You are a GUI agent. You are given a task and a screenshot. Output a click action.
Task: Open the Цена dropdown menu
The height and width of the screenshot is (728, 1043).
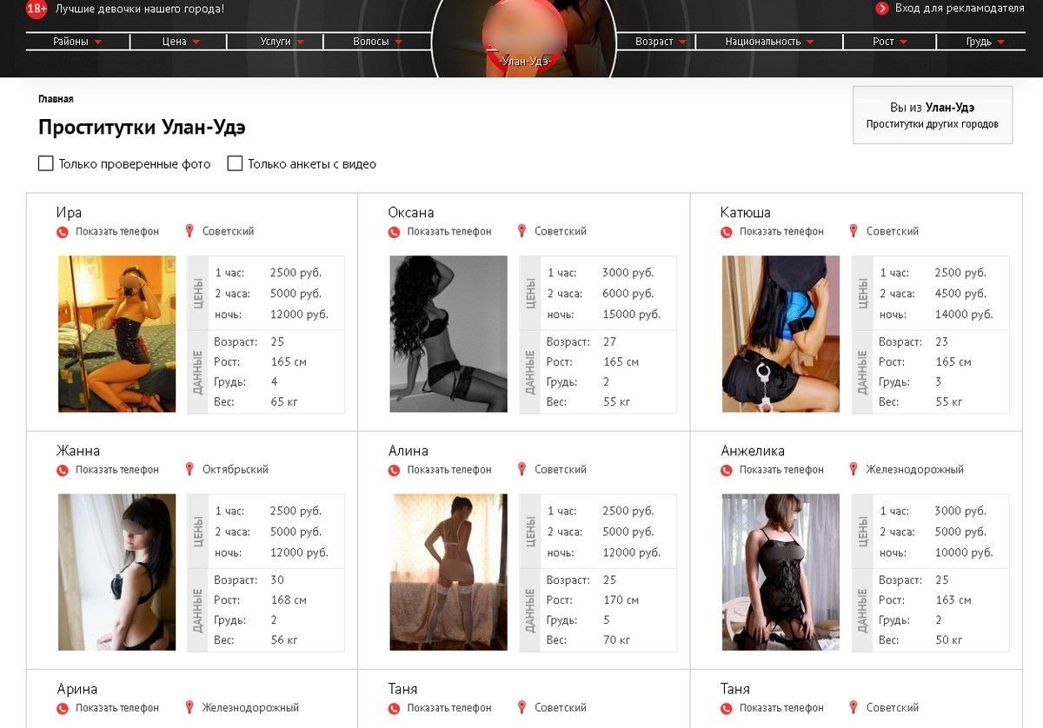click(181, 42)
